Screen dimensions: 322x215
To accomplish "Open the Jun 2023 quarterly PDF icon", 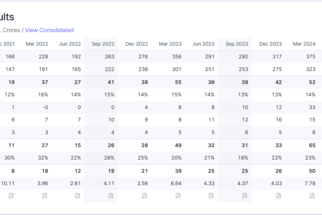I will pos(211,196).
